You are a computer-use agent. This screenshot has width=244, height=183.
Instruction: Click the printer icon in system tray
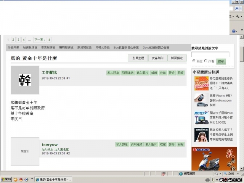coord(207,180)
